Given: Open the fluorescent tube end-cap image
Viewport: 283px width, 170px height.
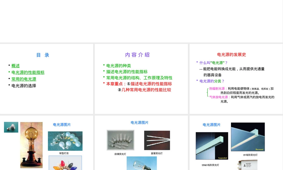Looking at the screenshot, I should coord(247,165).
